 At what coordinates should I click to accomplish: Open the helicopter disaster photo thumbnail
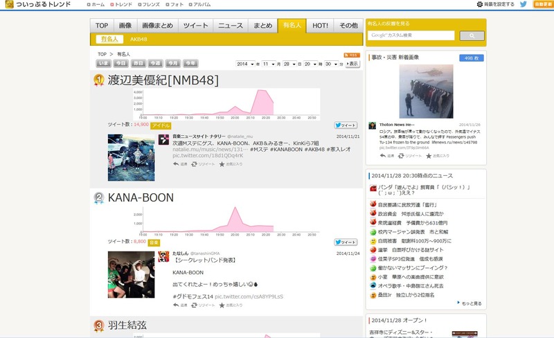pyautogui.click(x=426, y=91)
